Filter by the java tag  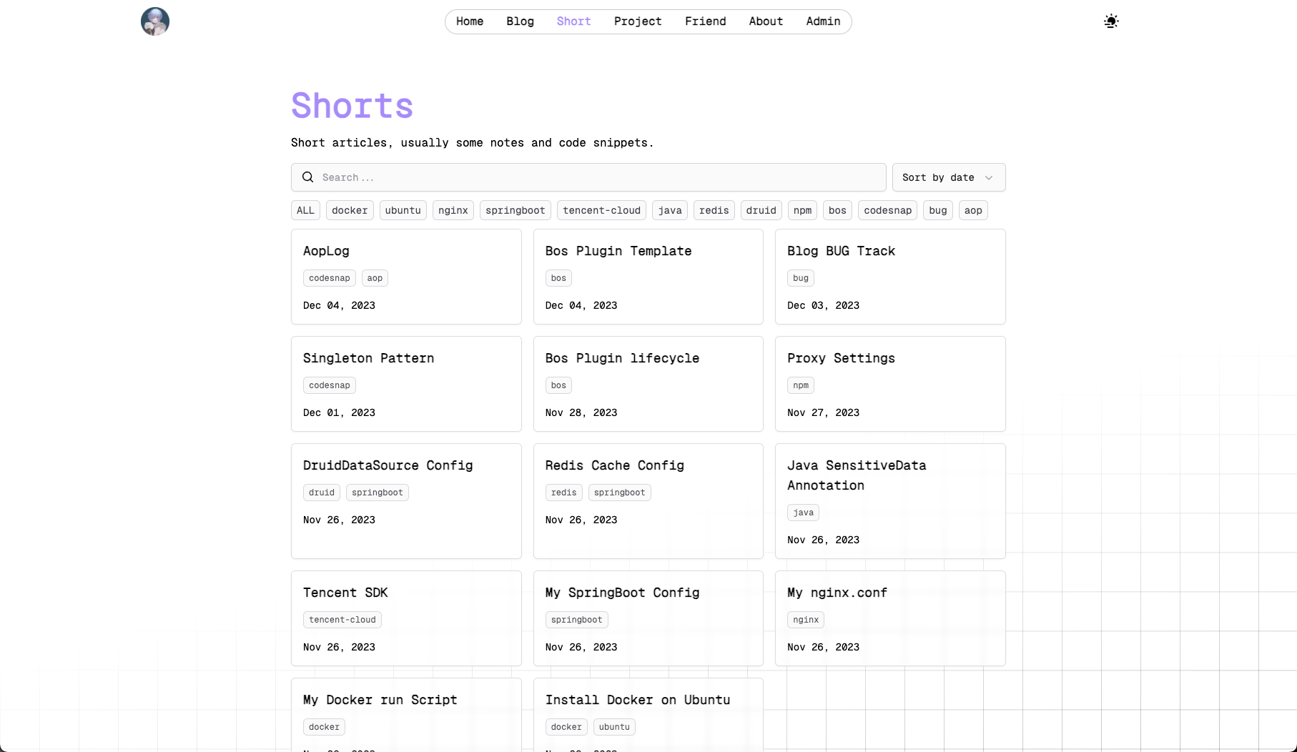pos(670,210)
